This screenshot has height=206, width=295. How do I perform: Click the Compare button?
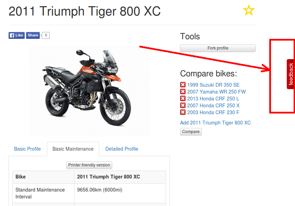pos(191,132)
